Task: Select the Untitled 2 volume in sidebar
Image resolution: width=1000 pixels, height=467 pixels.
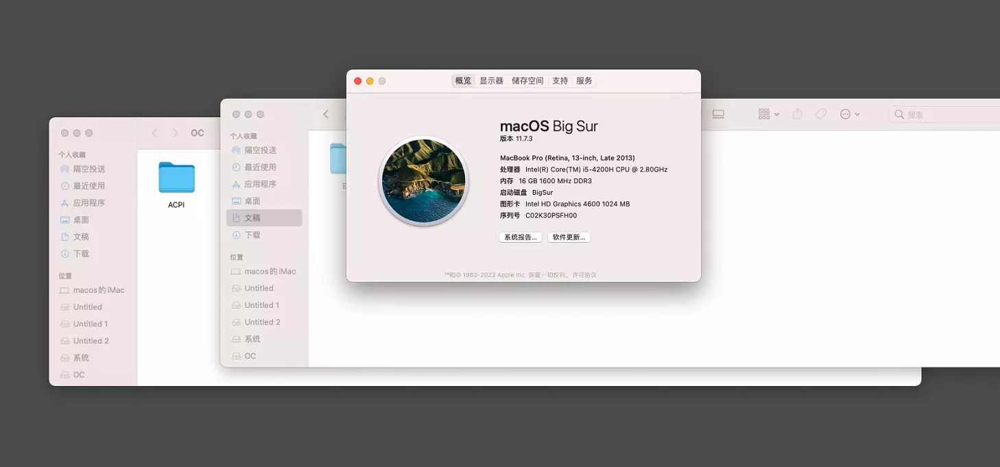Action: coord(264,322)
